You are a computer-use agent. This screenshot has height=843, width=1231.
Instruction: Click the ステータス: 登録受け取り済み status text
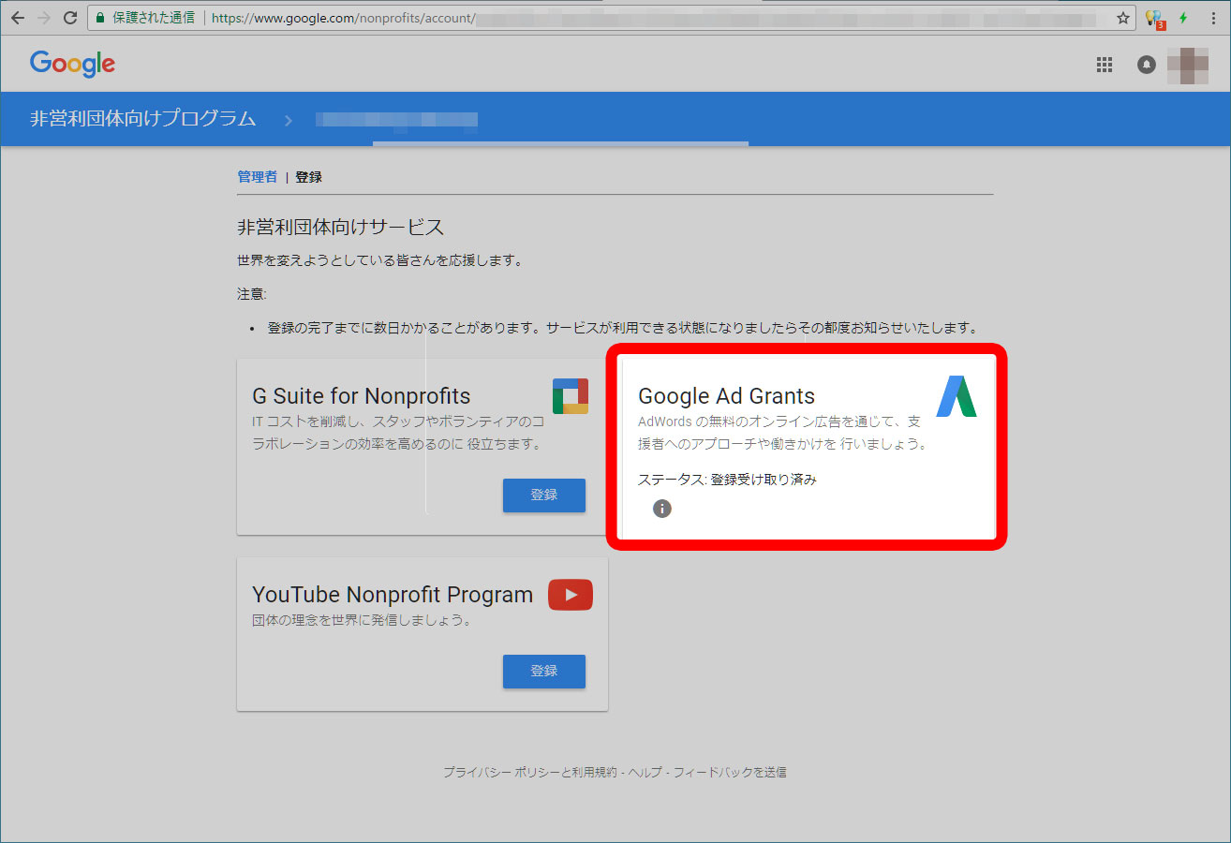pos(727,480)
